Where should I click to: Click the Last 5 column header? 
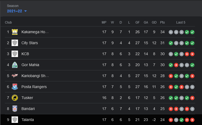coord(181,22)
